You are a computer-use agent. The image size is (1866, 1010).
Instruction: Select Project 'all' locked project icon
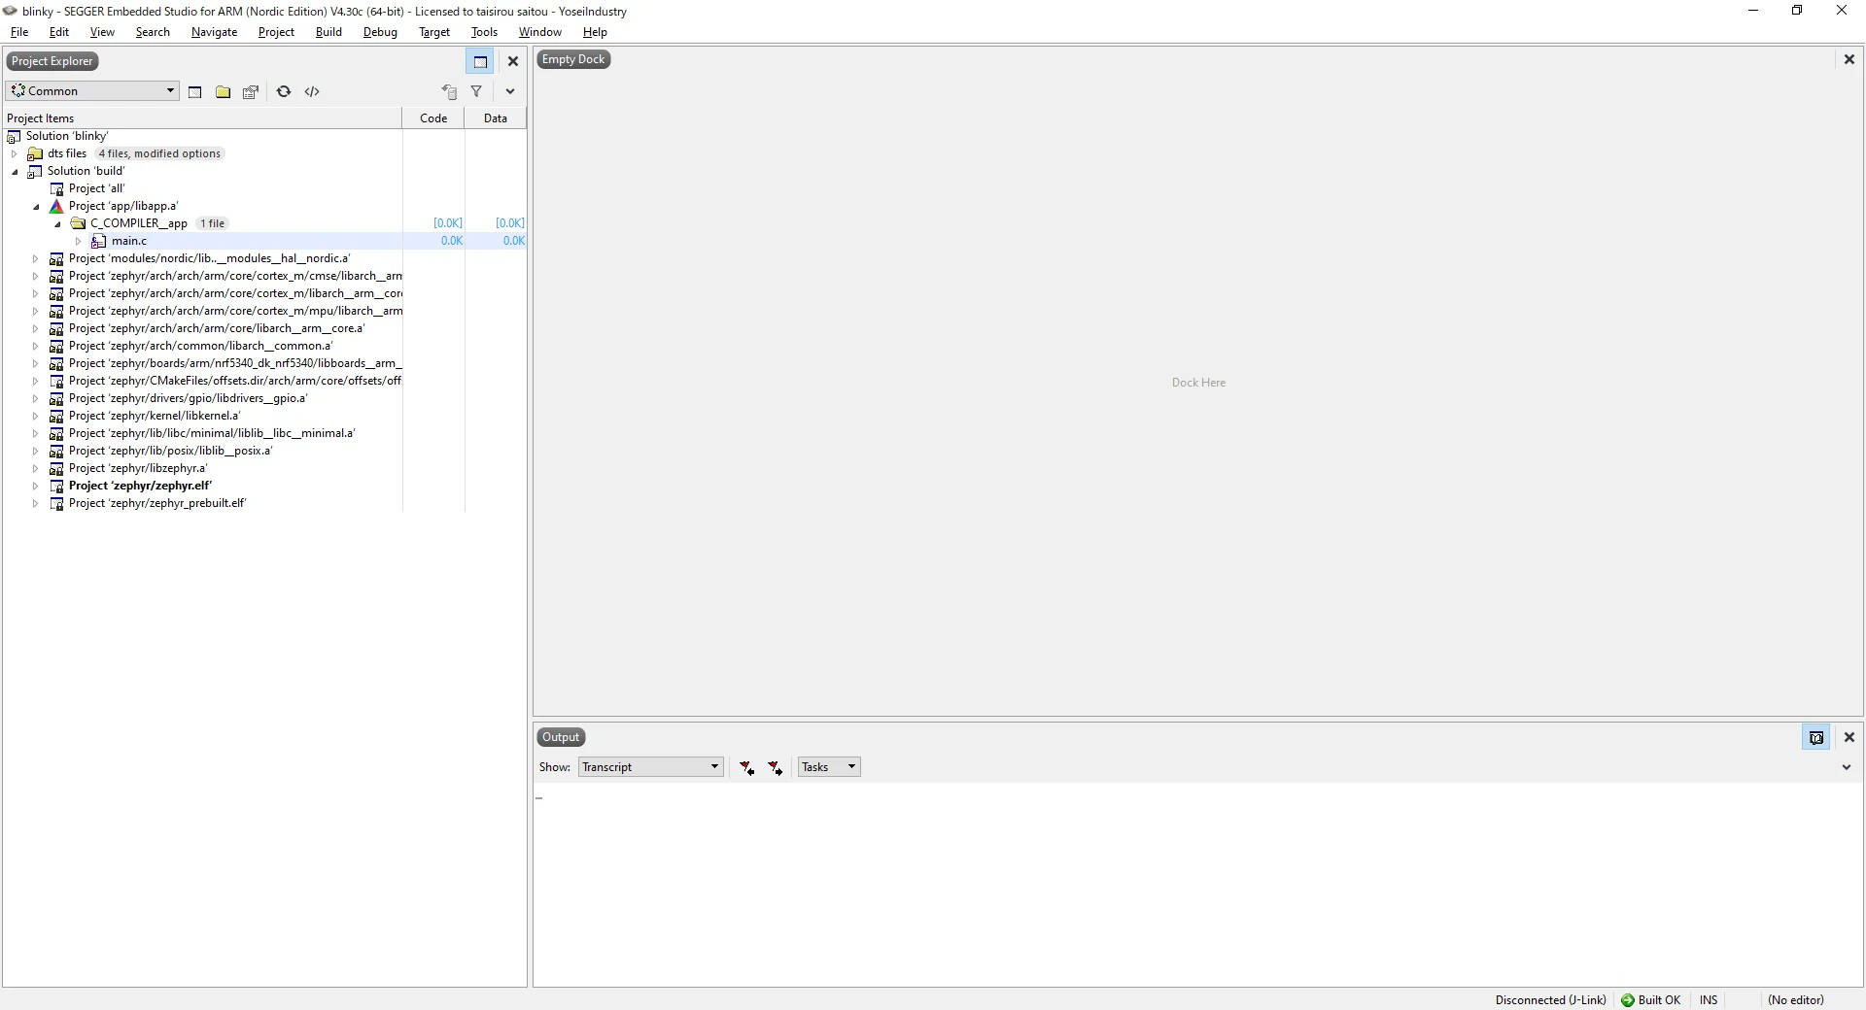point(56,188)
